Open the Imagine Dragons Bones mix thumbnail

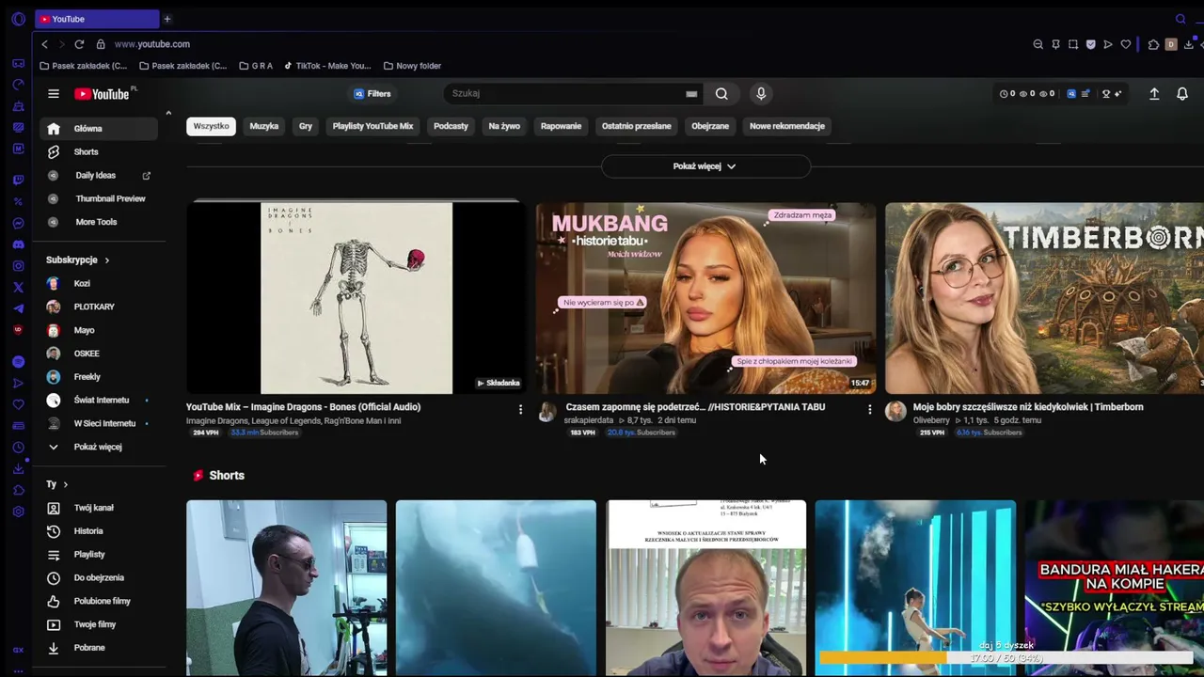(355, 297)
